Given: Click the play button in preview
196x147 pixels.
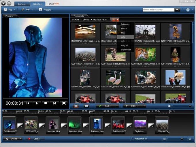Looking at the screenshot, I should (37, 103).
